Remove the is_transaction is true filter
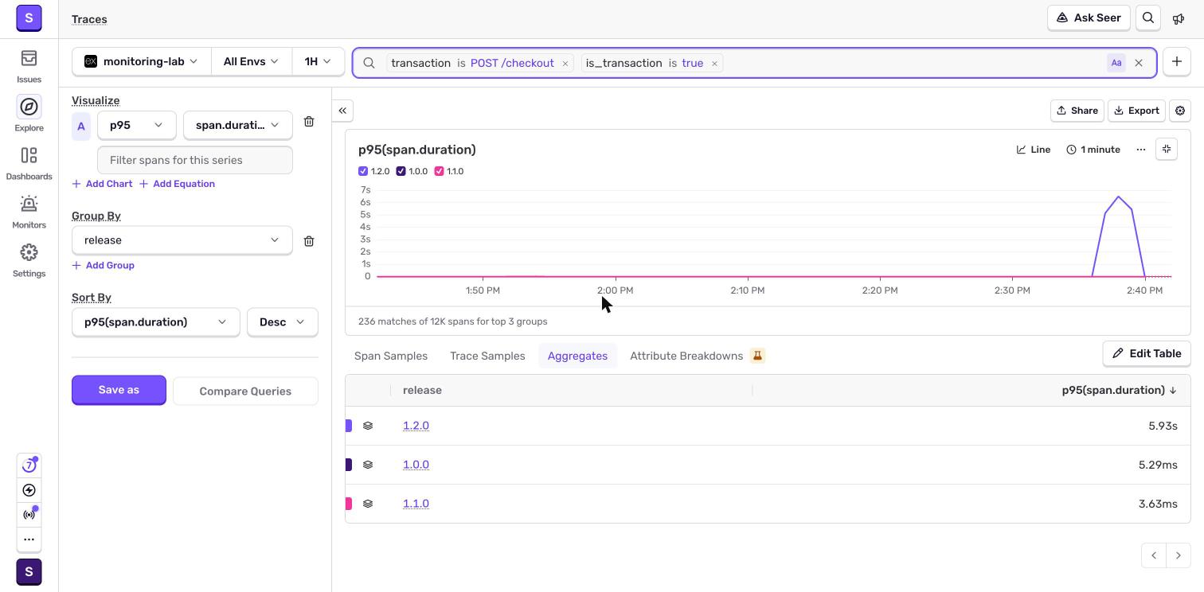 pyautogui.click(x=714, y=63)
